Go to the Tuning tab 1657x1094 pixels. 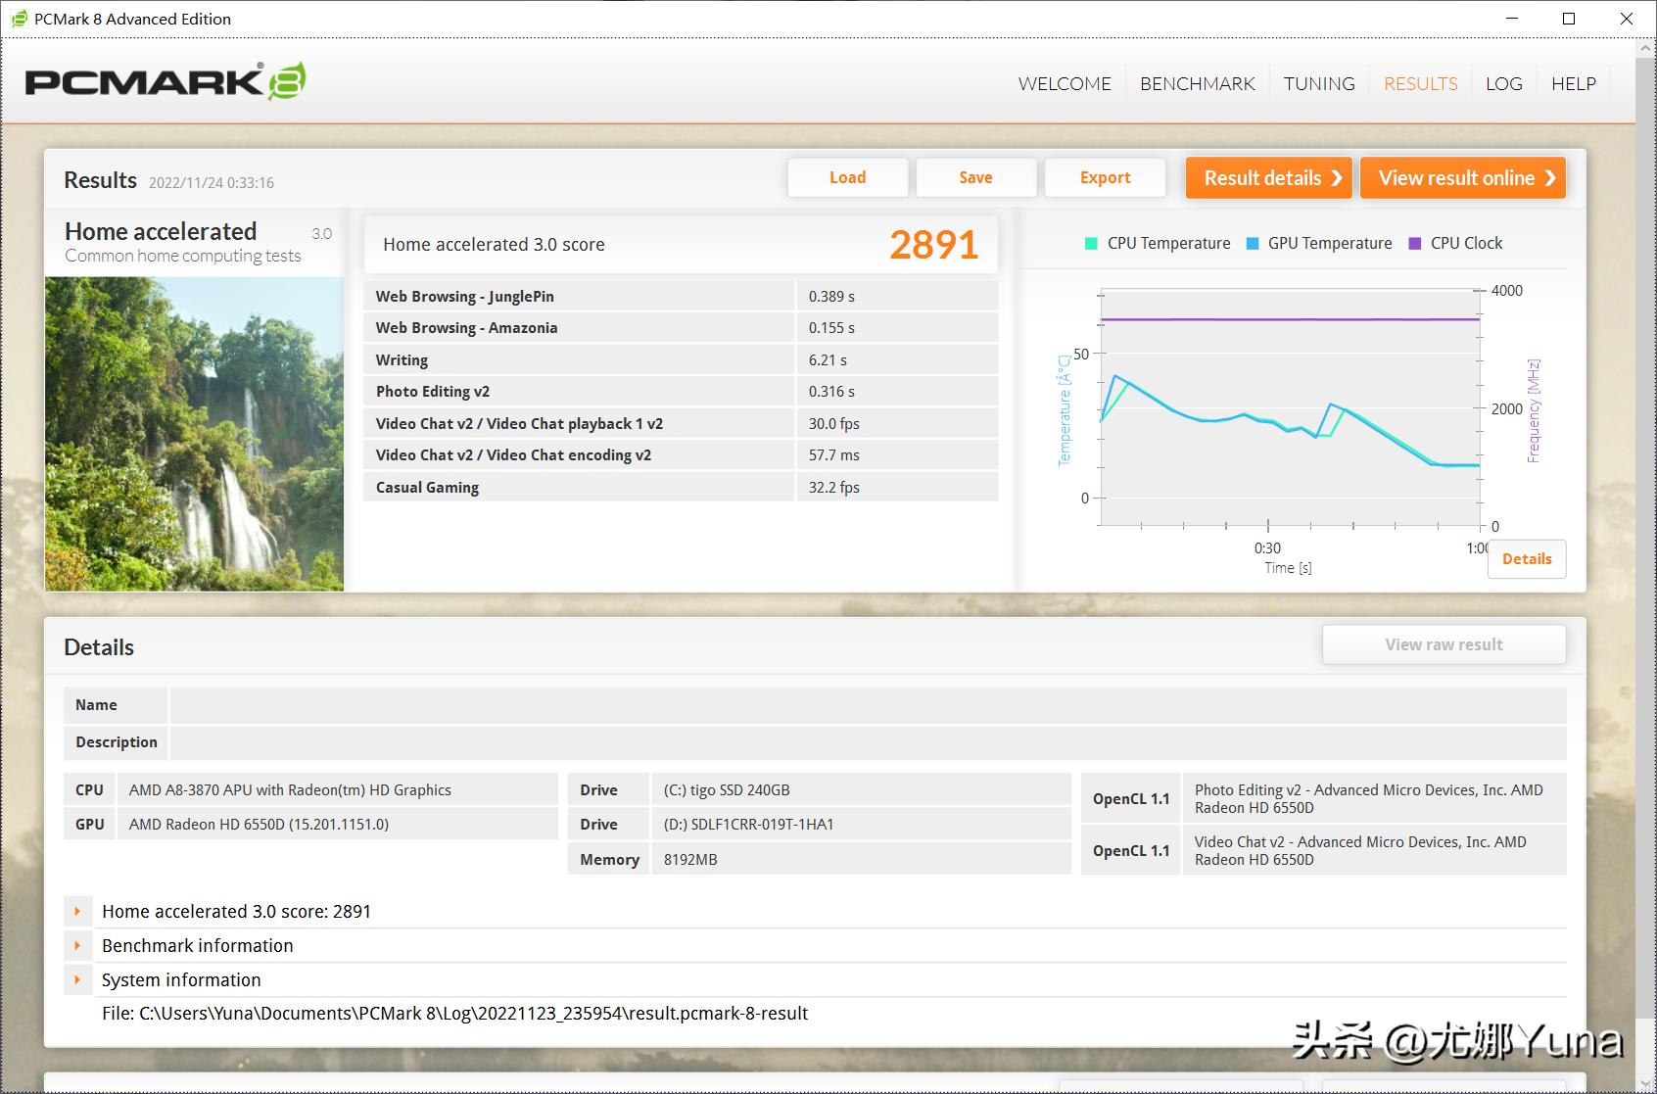(x=1319, y=84)
